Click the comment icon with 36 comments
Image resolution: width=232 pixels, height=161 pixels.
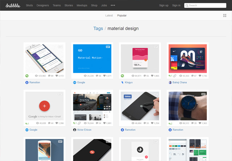click(x=97, y=76)
